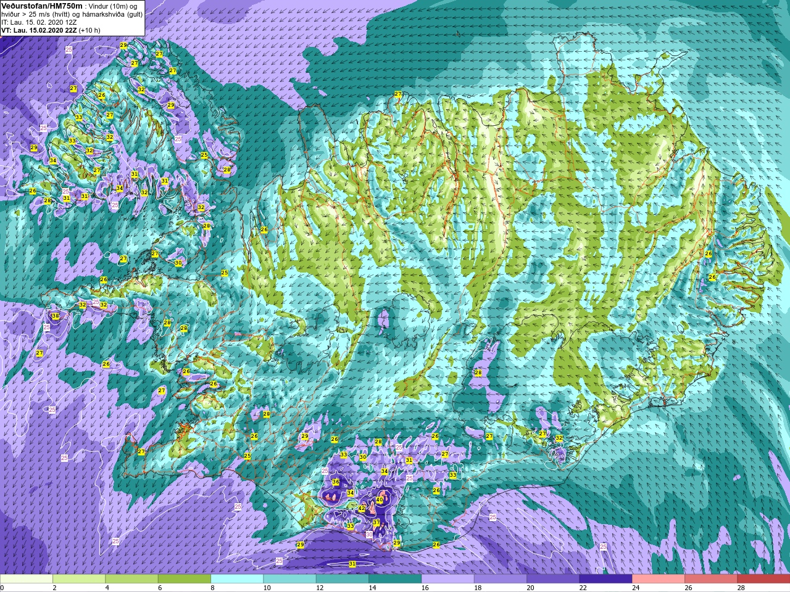Click the legend scale label 12
This screenshot has width=790, height=592.
320,588
